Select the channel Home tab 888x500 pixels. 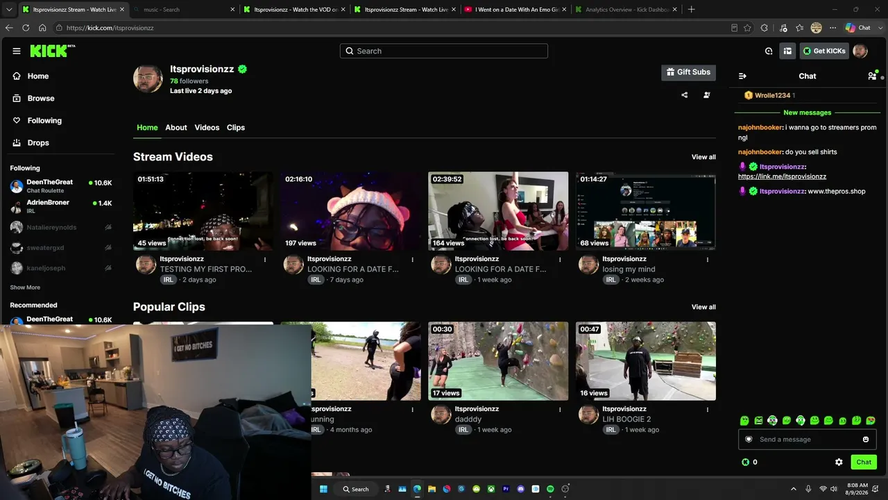147,128
